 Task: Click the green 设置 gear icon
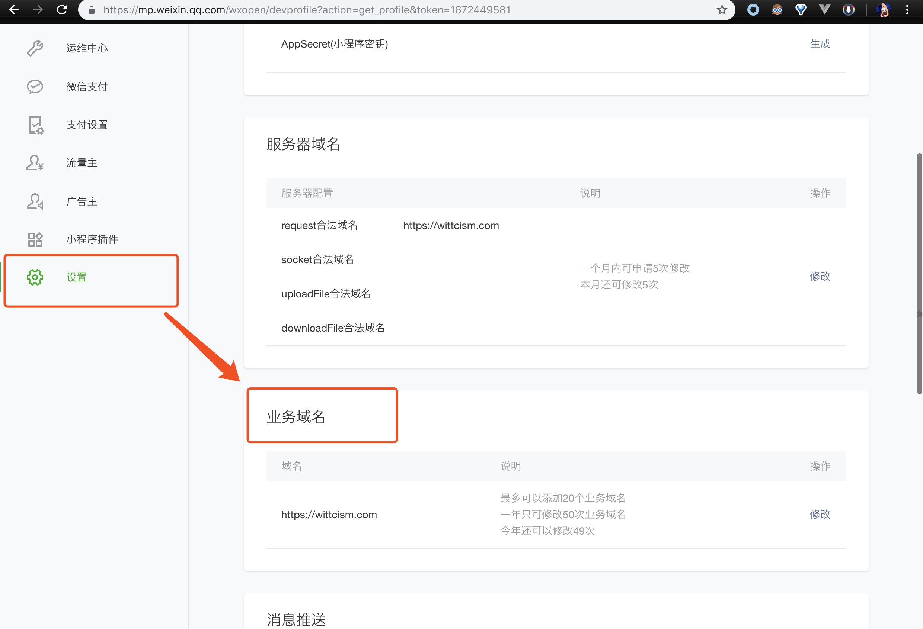pos(35,277)
